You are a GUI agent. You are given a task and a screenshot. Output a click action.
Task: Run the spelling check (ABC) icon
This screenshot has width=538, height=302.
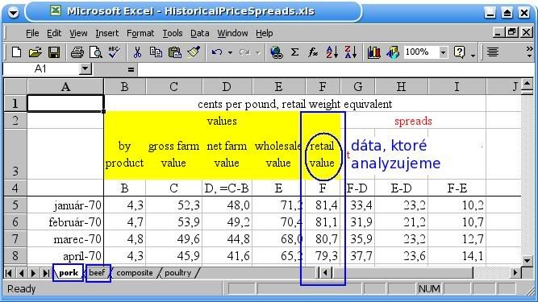click(x=114, y=52)
